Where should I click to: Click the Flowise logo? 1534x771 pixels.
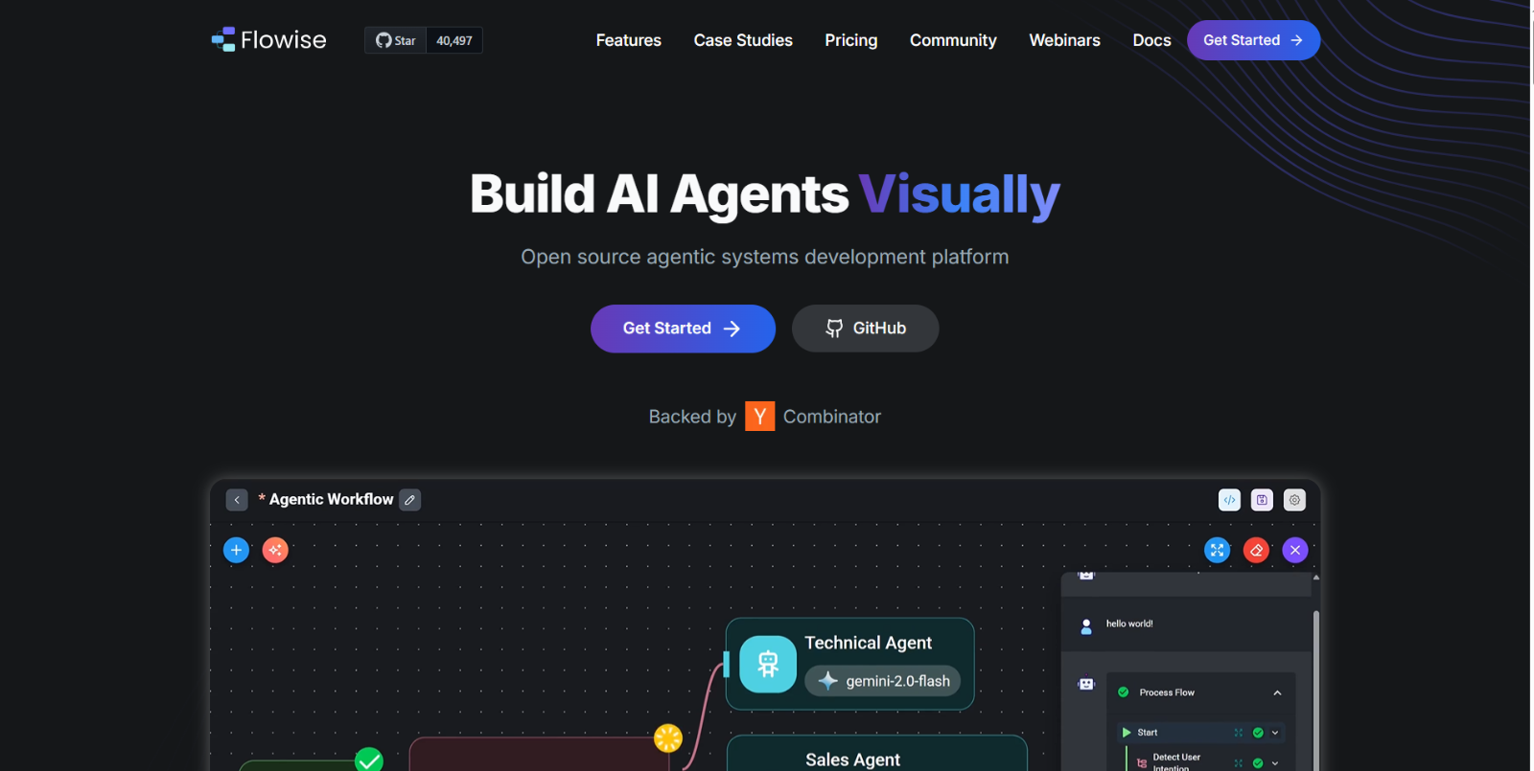click(x=268, y=39)
